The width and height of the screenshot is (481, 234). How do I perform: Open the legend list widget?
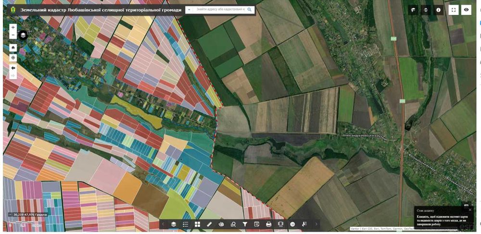185,224
